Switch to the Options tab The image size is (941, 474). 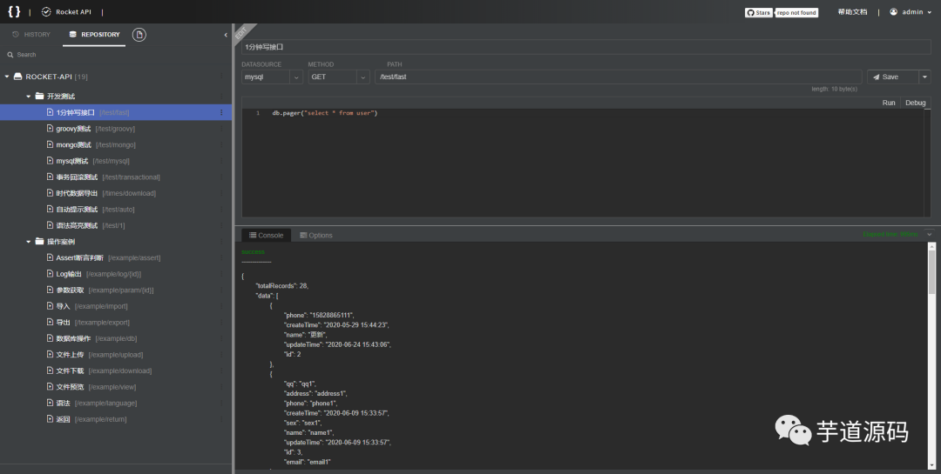click(315, 235)
